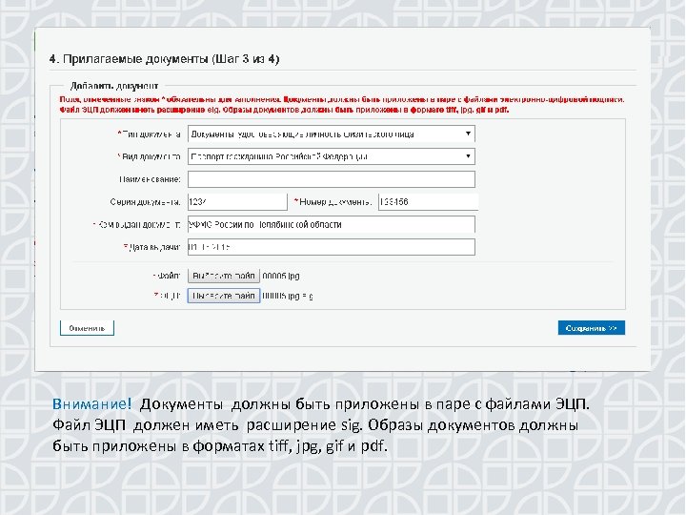This screenshot has height=515, width=686.
Task: Choose file for the ЭЦП row
Action: click(x=224, y=296)
